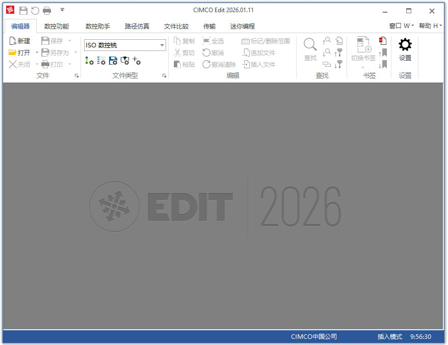Click the 另存为 button
The width and height of the screenshot is (448, 345).
[56, 53]
